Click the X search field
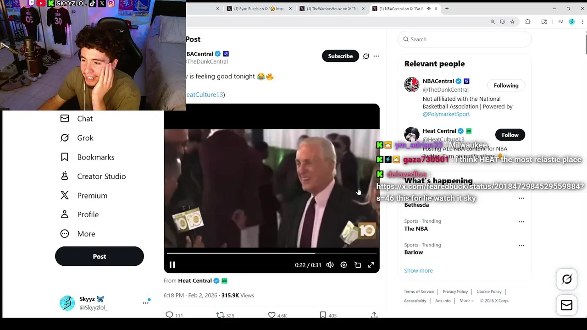The width and height of the screenshot is (587, 330). click(465, 39)
